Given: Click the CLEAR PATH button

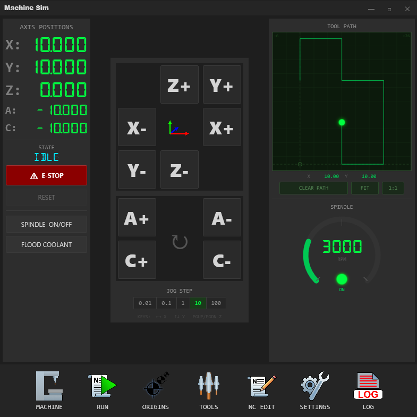Looking at the screenshot, I should coord(313,188).
